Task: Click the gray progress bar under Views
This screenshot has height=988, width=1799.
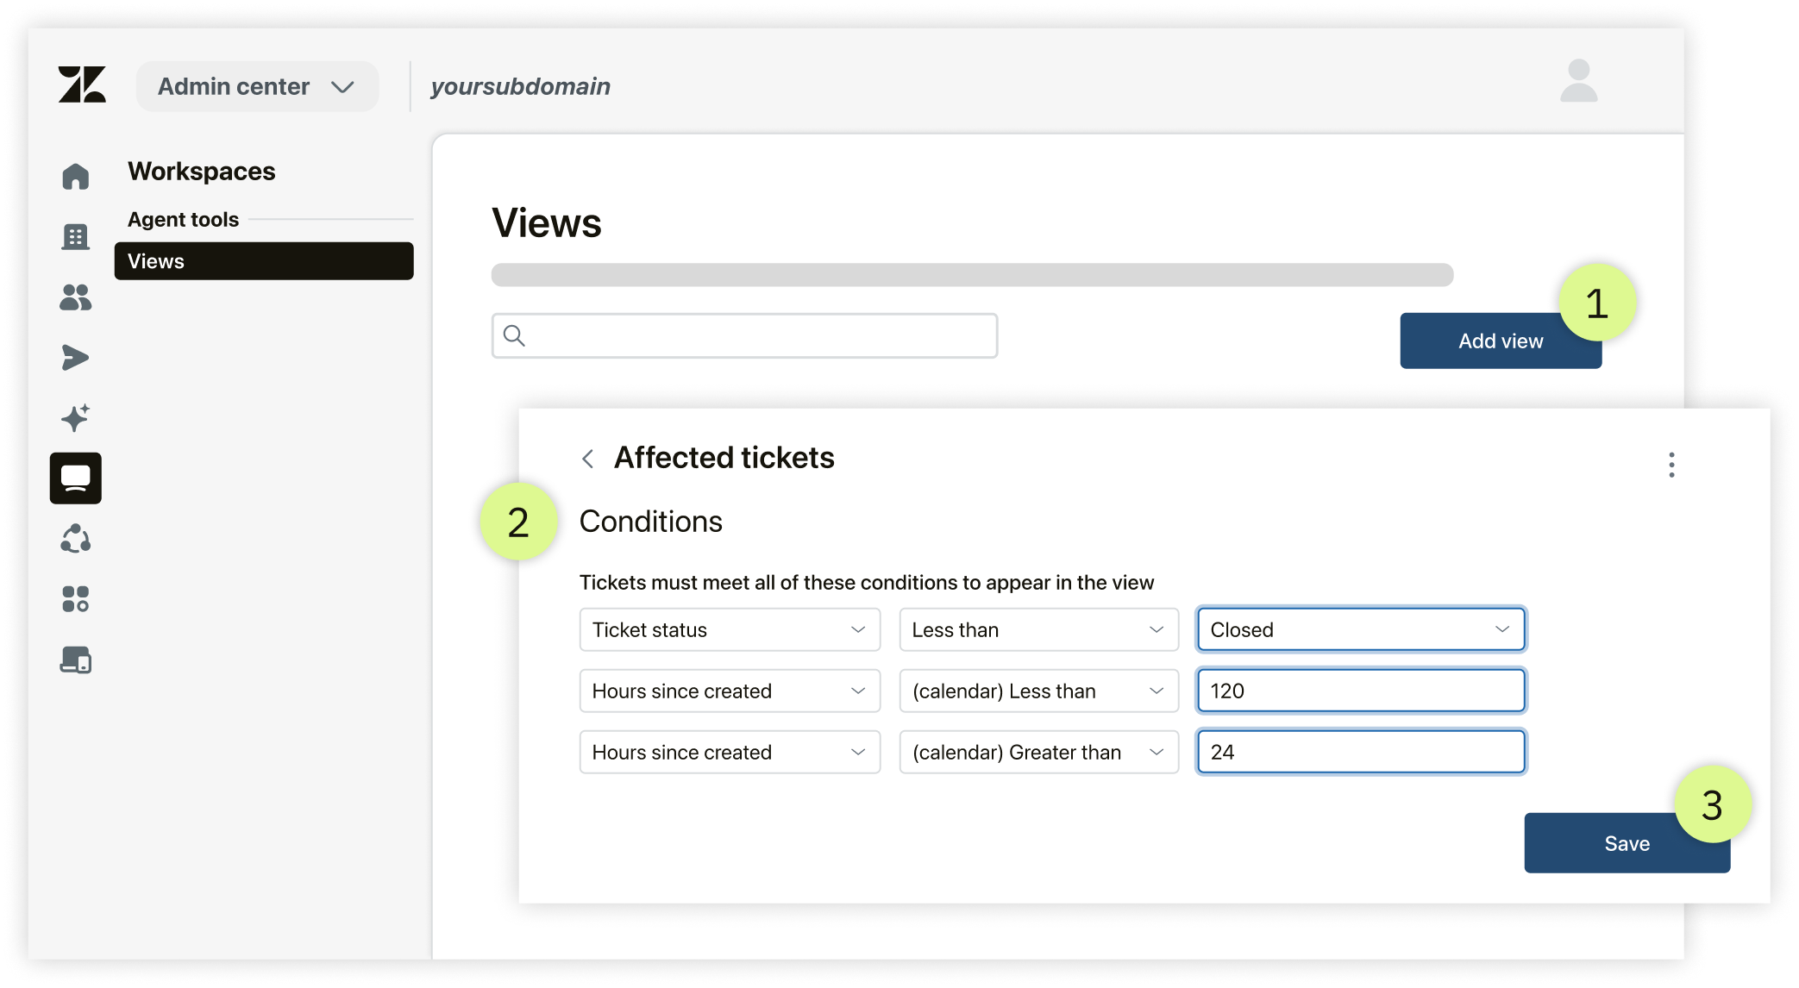Action: tap(972, 275)
